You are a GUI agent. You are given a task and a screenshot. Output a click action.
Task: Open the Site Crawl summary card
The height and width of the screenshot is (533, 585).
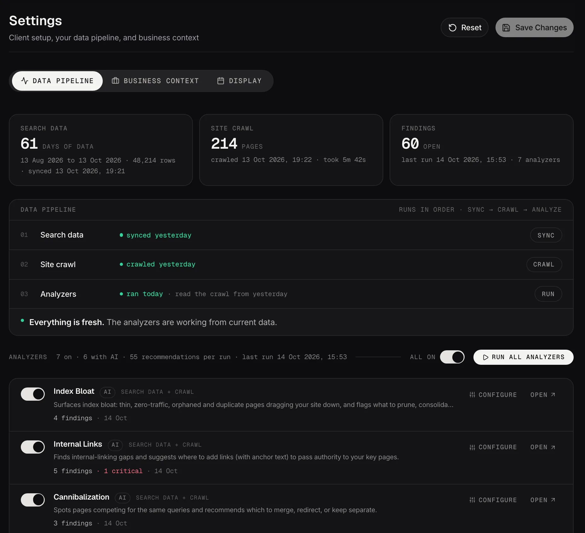click(291, 150)
